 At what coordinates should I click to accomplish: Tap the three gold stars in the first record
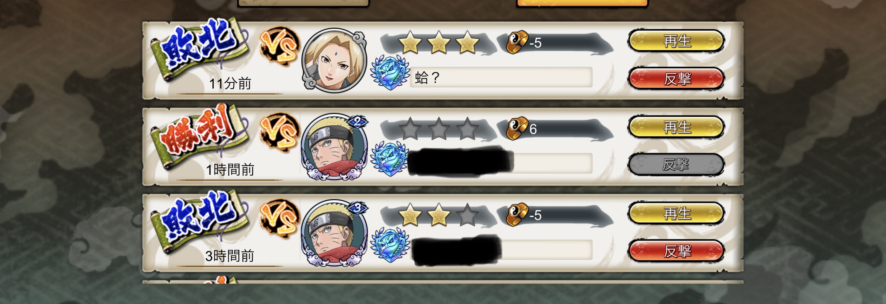pos(438,43)
